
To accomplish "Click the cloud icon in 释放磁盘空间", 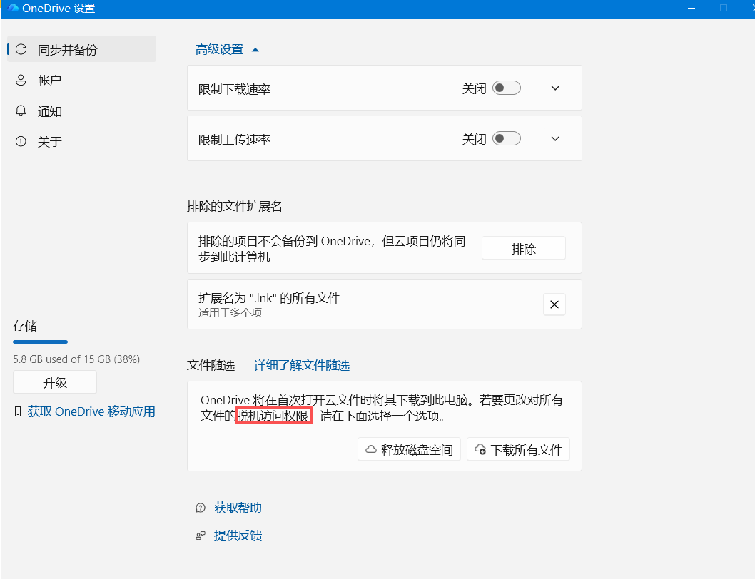I will pos(371,449).
